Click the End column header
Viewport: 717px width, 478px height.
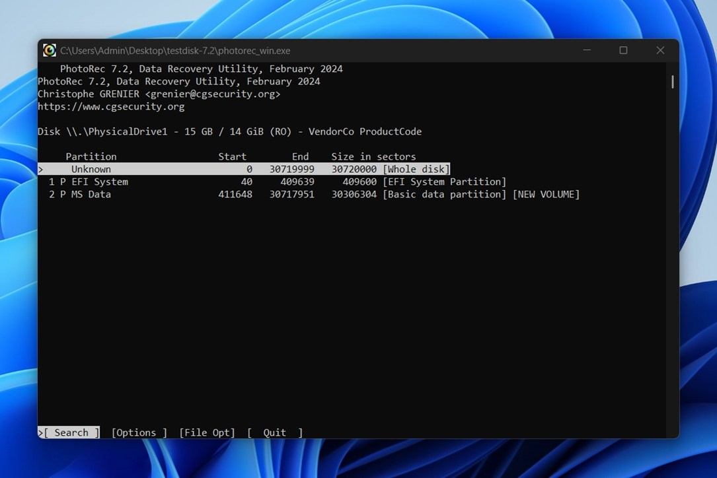(301, 156)
